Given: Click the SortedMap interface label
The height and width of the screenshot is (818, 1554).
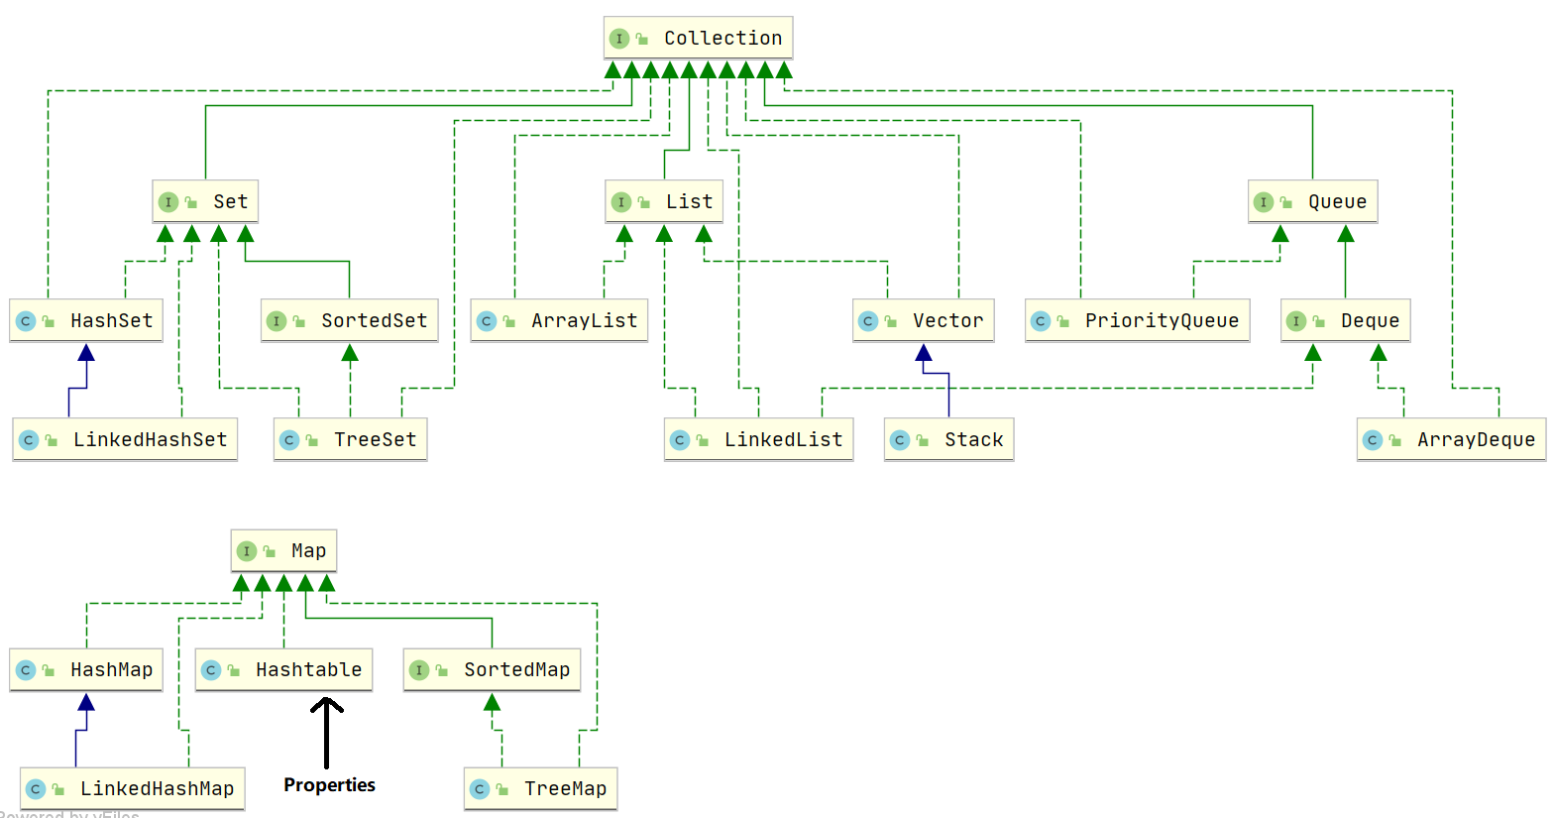Looking at the screenshot, I should (x=517, y=669).
